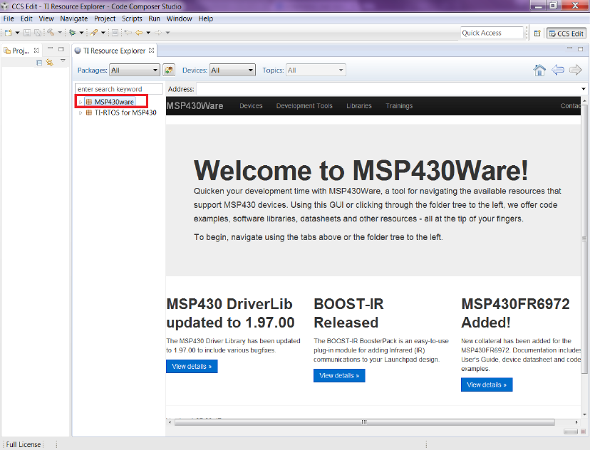Toggle Link with Editor in Project Explorer
The height and width of the screenshot is (450, 590).
click(50, 63)
